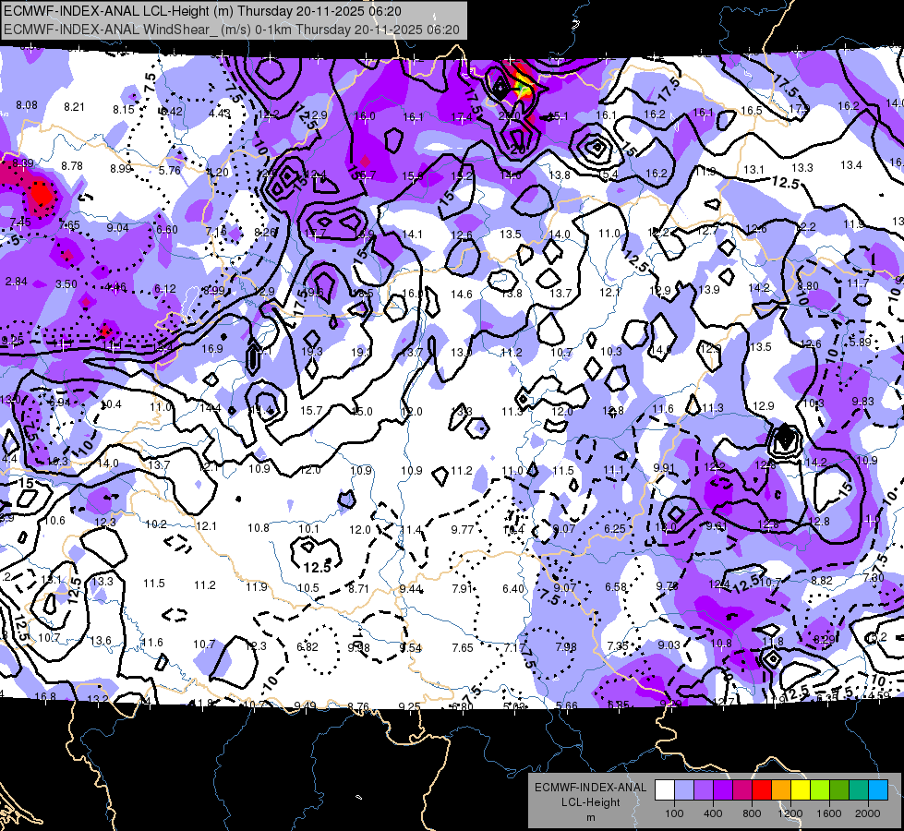Click the '2000' tick label in the legend

[868, 813]
